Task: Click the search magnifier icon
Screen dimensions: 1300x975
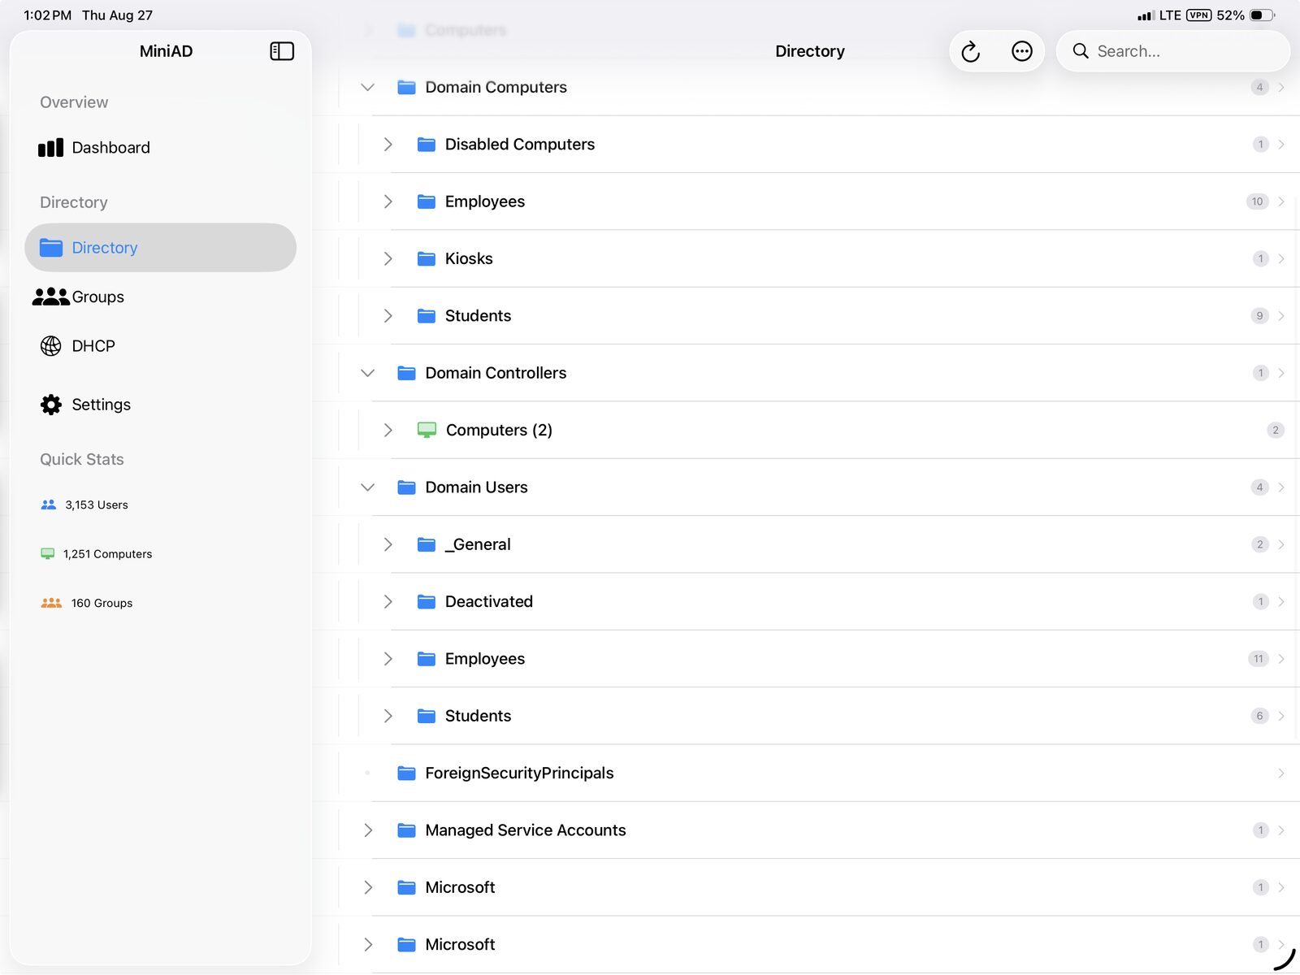Action: coord(1081,51)
